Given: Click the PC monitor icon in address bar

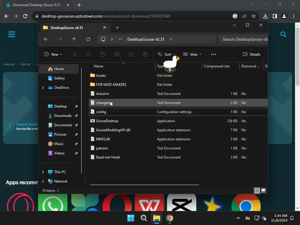Looking at the screenshot, I should coord(103,39).
